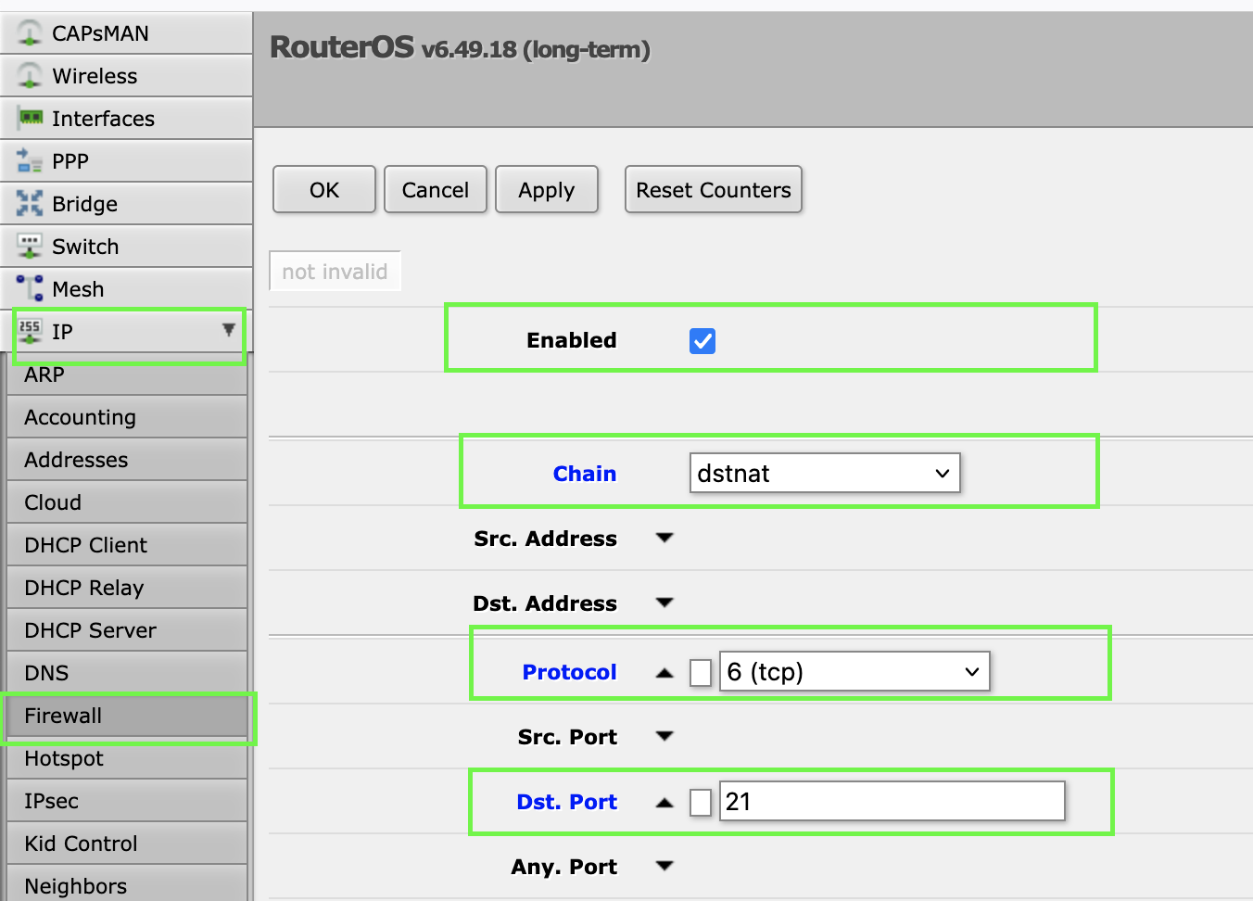
Task: Click the Switch icon in sidebar
Action: (30, 246)
